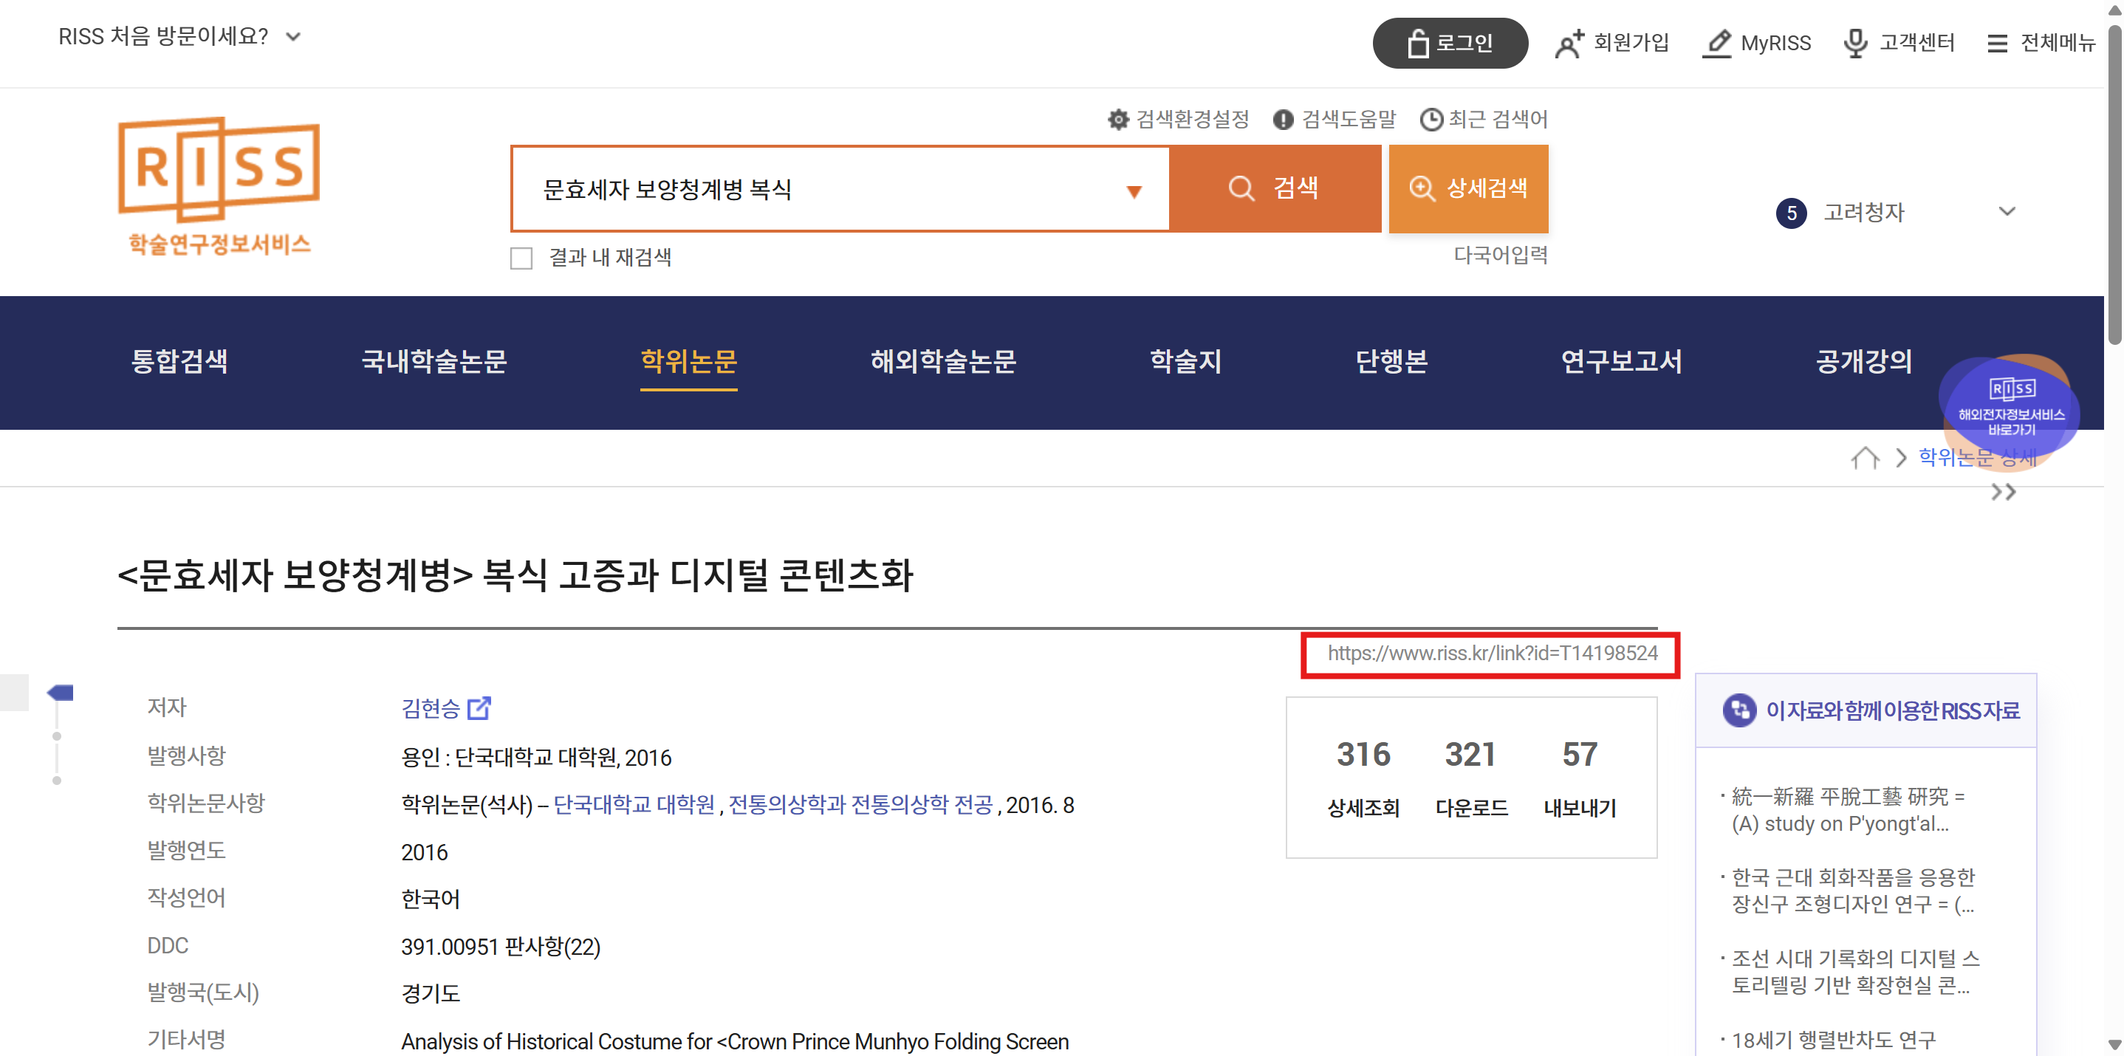This screenshot has height=1056, width=2124.
Task: Click the search settings gear icon
Action: coord(1117,120)
